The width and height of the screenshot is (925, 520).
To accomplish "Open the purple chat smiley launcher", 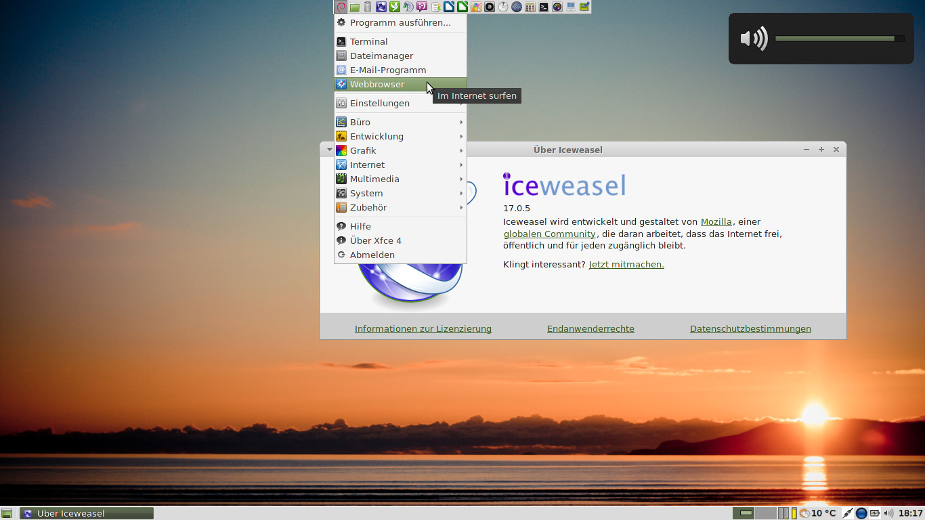I will pyautogui.click(x=422, y=7).
